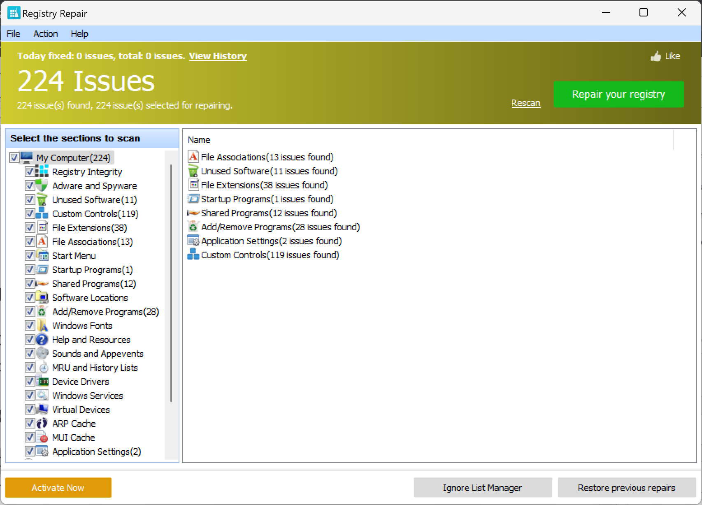Image resolution: width=702 pixels, height=505 pixels.
Task: Click the Windows Fonts icon
Action: click(x=42, y=325)
